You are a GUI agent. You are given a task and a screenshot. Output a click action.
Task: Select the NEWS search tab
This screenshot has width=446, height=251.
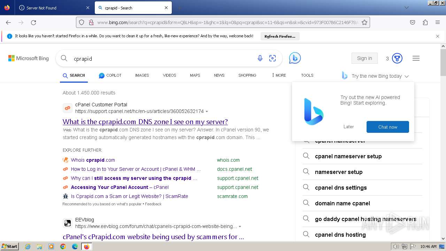click(219, 75)
